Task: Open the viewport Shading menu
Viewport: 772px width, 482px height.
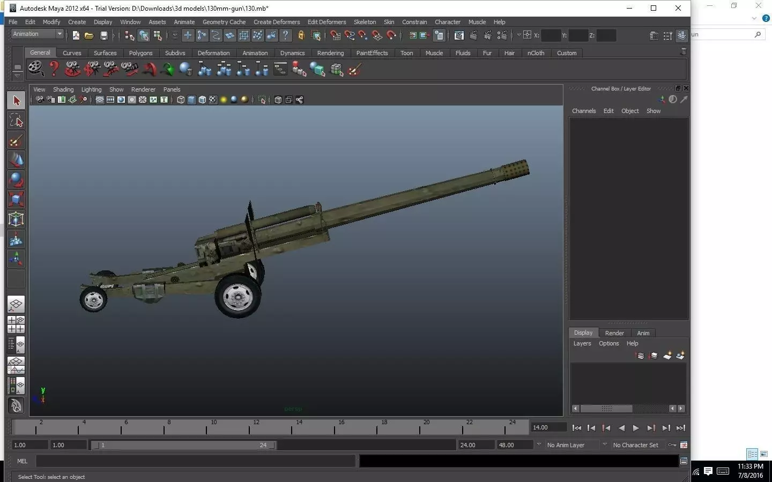Action: 63,89
